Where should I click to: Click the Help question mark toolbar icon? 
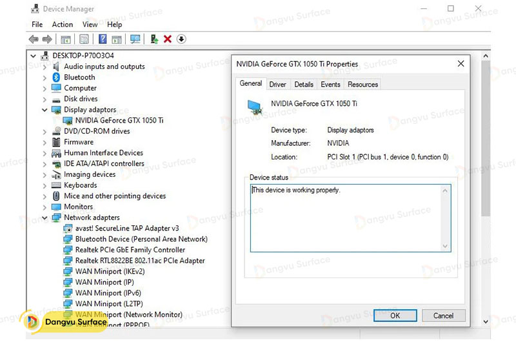(103, 39)
